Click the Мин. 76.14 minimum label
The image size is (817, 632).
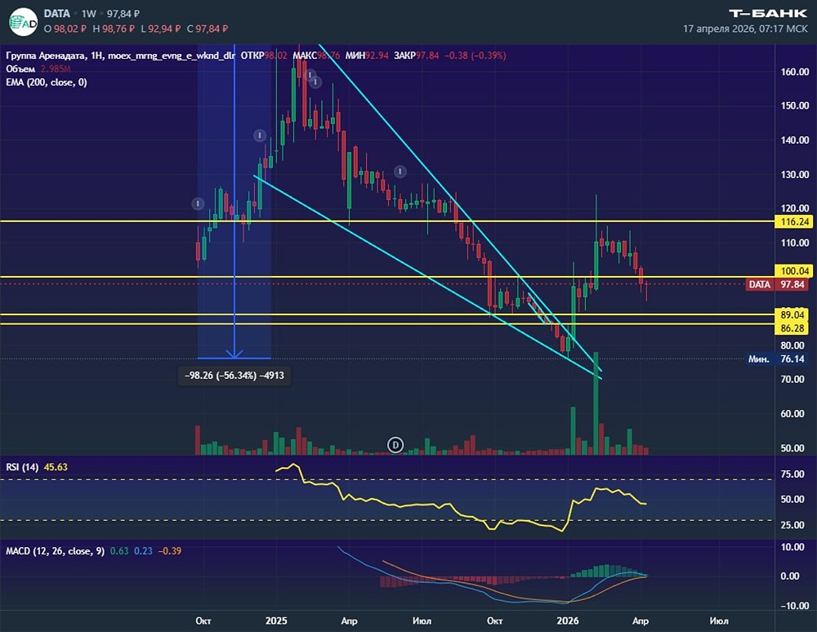point(778,358)
